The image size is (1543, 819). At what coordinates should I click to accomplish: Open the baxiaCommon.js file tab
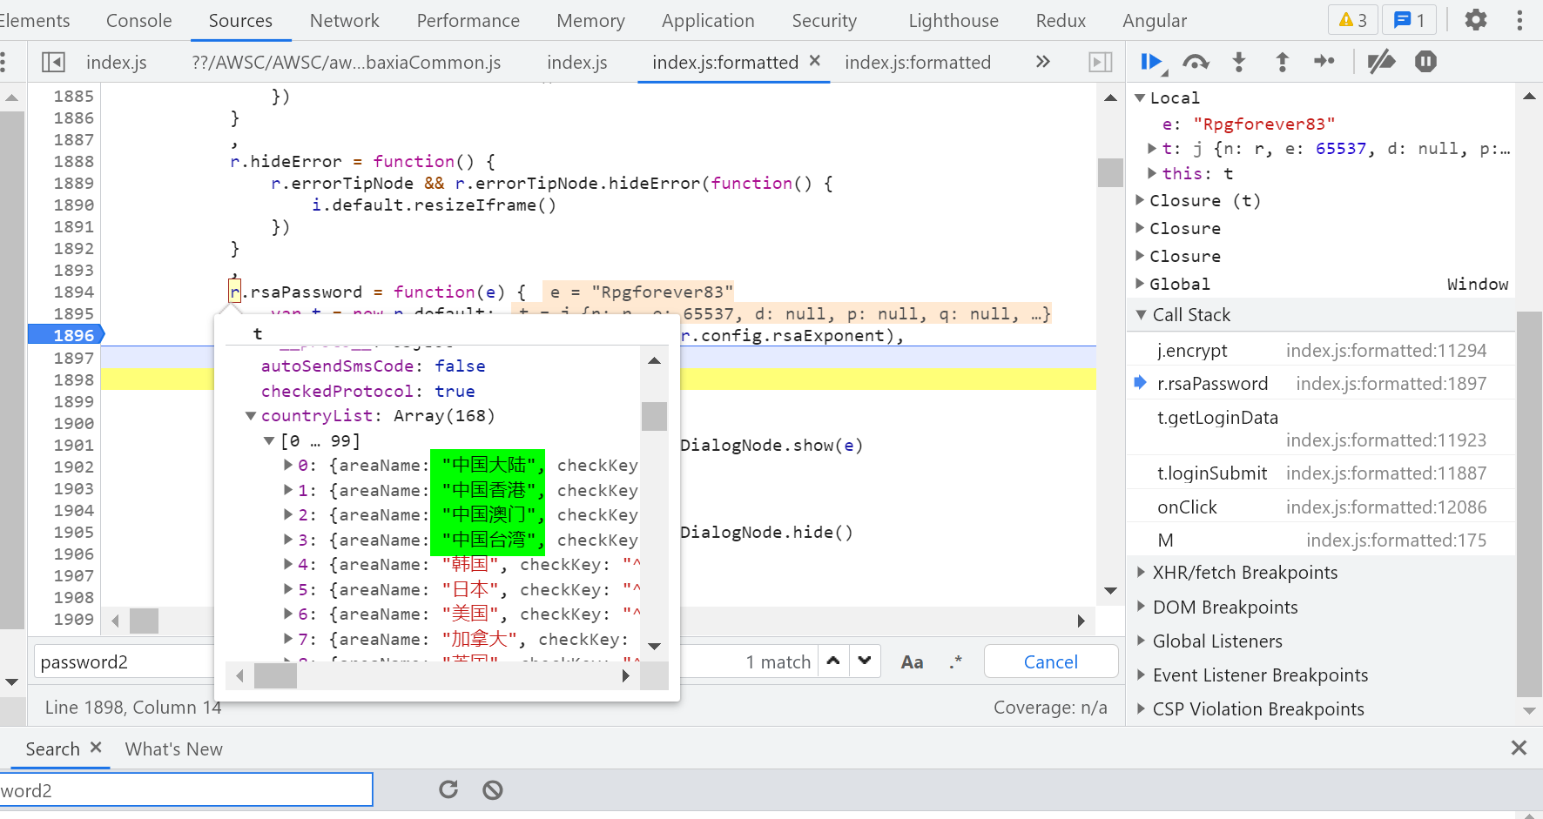click(x=346, y=62)
